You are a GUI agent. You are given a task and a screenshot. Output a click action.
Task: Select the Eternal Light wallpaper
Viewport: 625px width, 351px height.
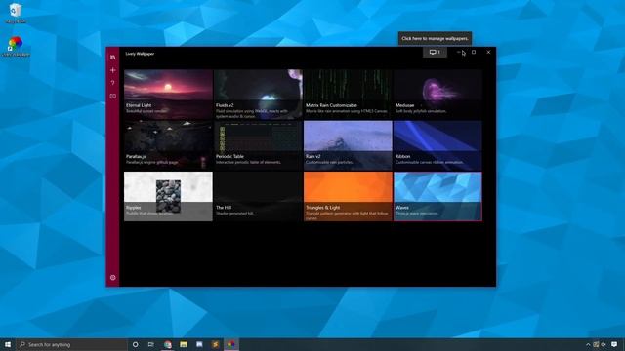pos(168,95)
